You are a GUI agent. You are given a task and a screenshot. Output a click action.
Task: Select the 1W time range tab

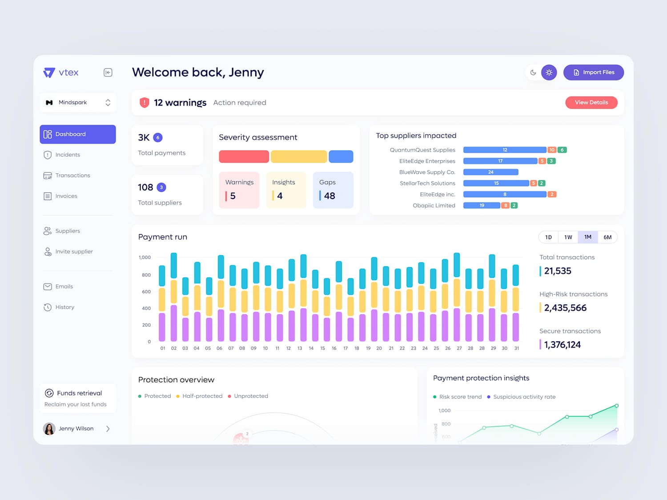point(568,237)
